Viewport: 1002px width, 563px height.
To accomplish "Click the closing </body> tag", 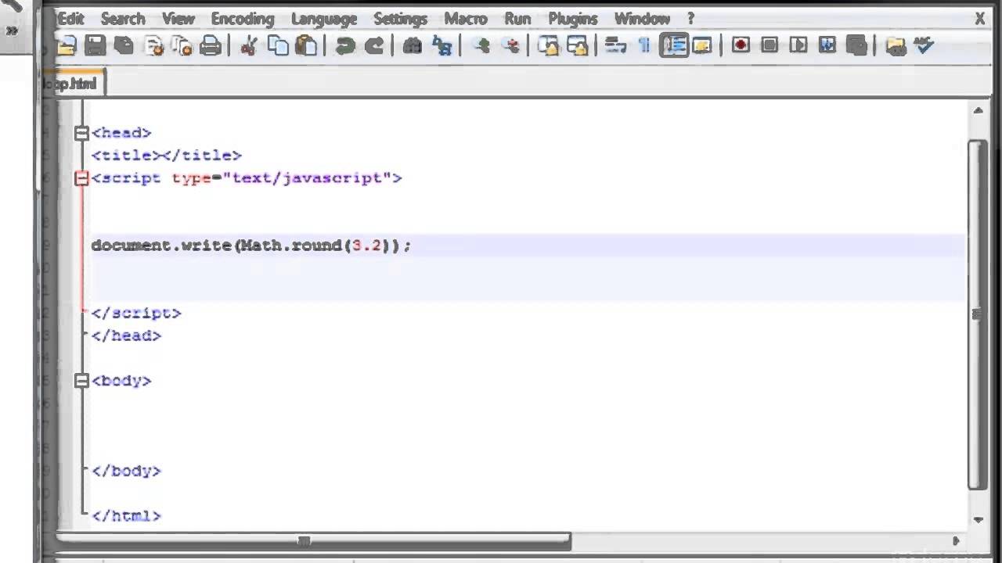I will 126,471.
